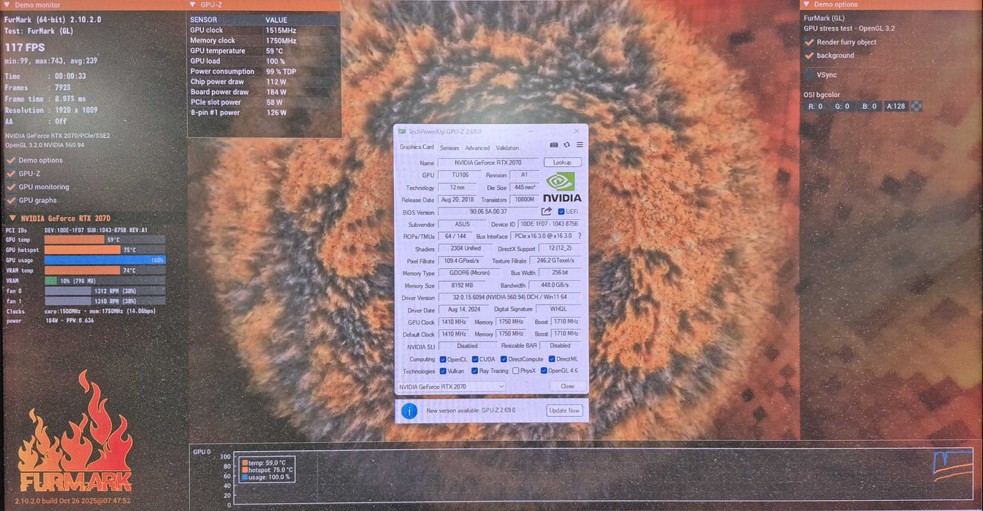Click the Lookup button
The image size is (983, 511).
[x=562, y=163]
